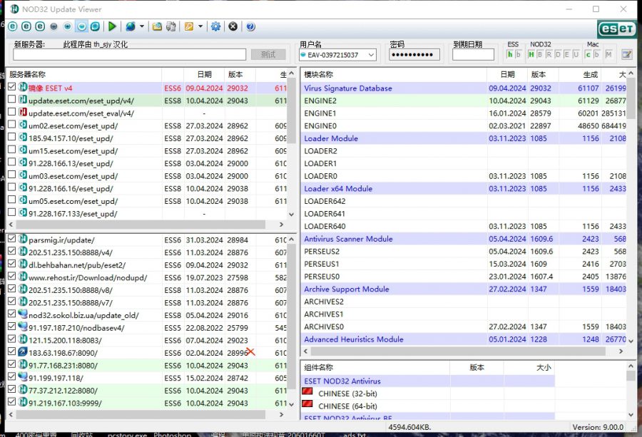
Task: Toggle the green 'c' icon under Mac
Action: click(x=588, y=54)
